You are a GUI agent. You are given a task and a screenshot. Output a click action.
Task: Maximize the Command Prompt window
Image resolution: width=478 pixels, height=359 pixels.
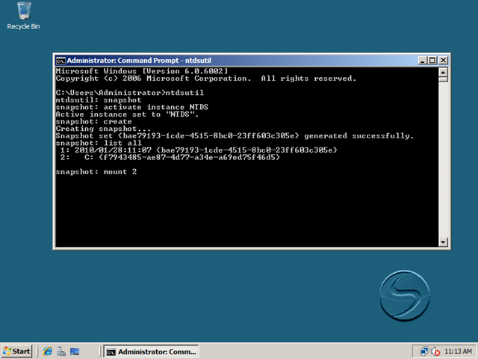point(432,61)
